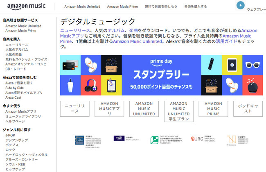
Task: Click 活用ガイド link in intro paragraph
Action: point(226,41)
